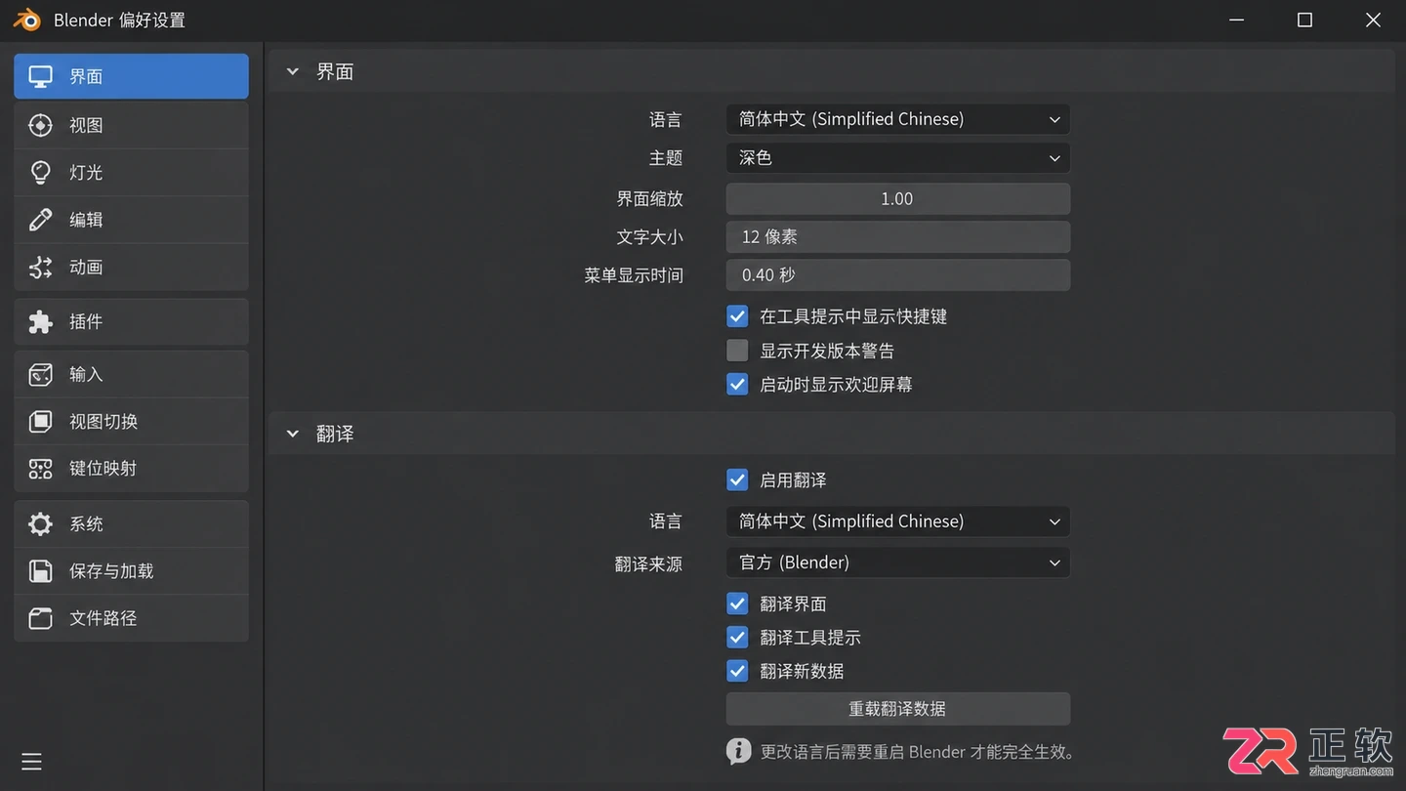Click the keymap icon beside 键位映射
The image size is (1406, 791).
40,469
